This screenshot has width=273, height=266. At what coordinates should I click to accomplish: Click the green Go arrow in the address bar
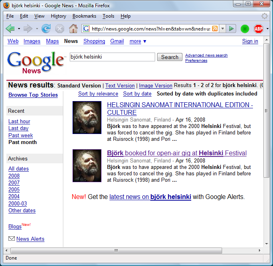pos(231,28)
